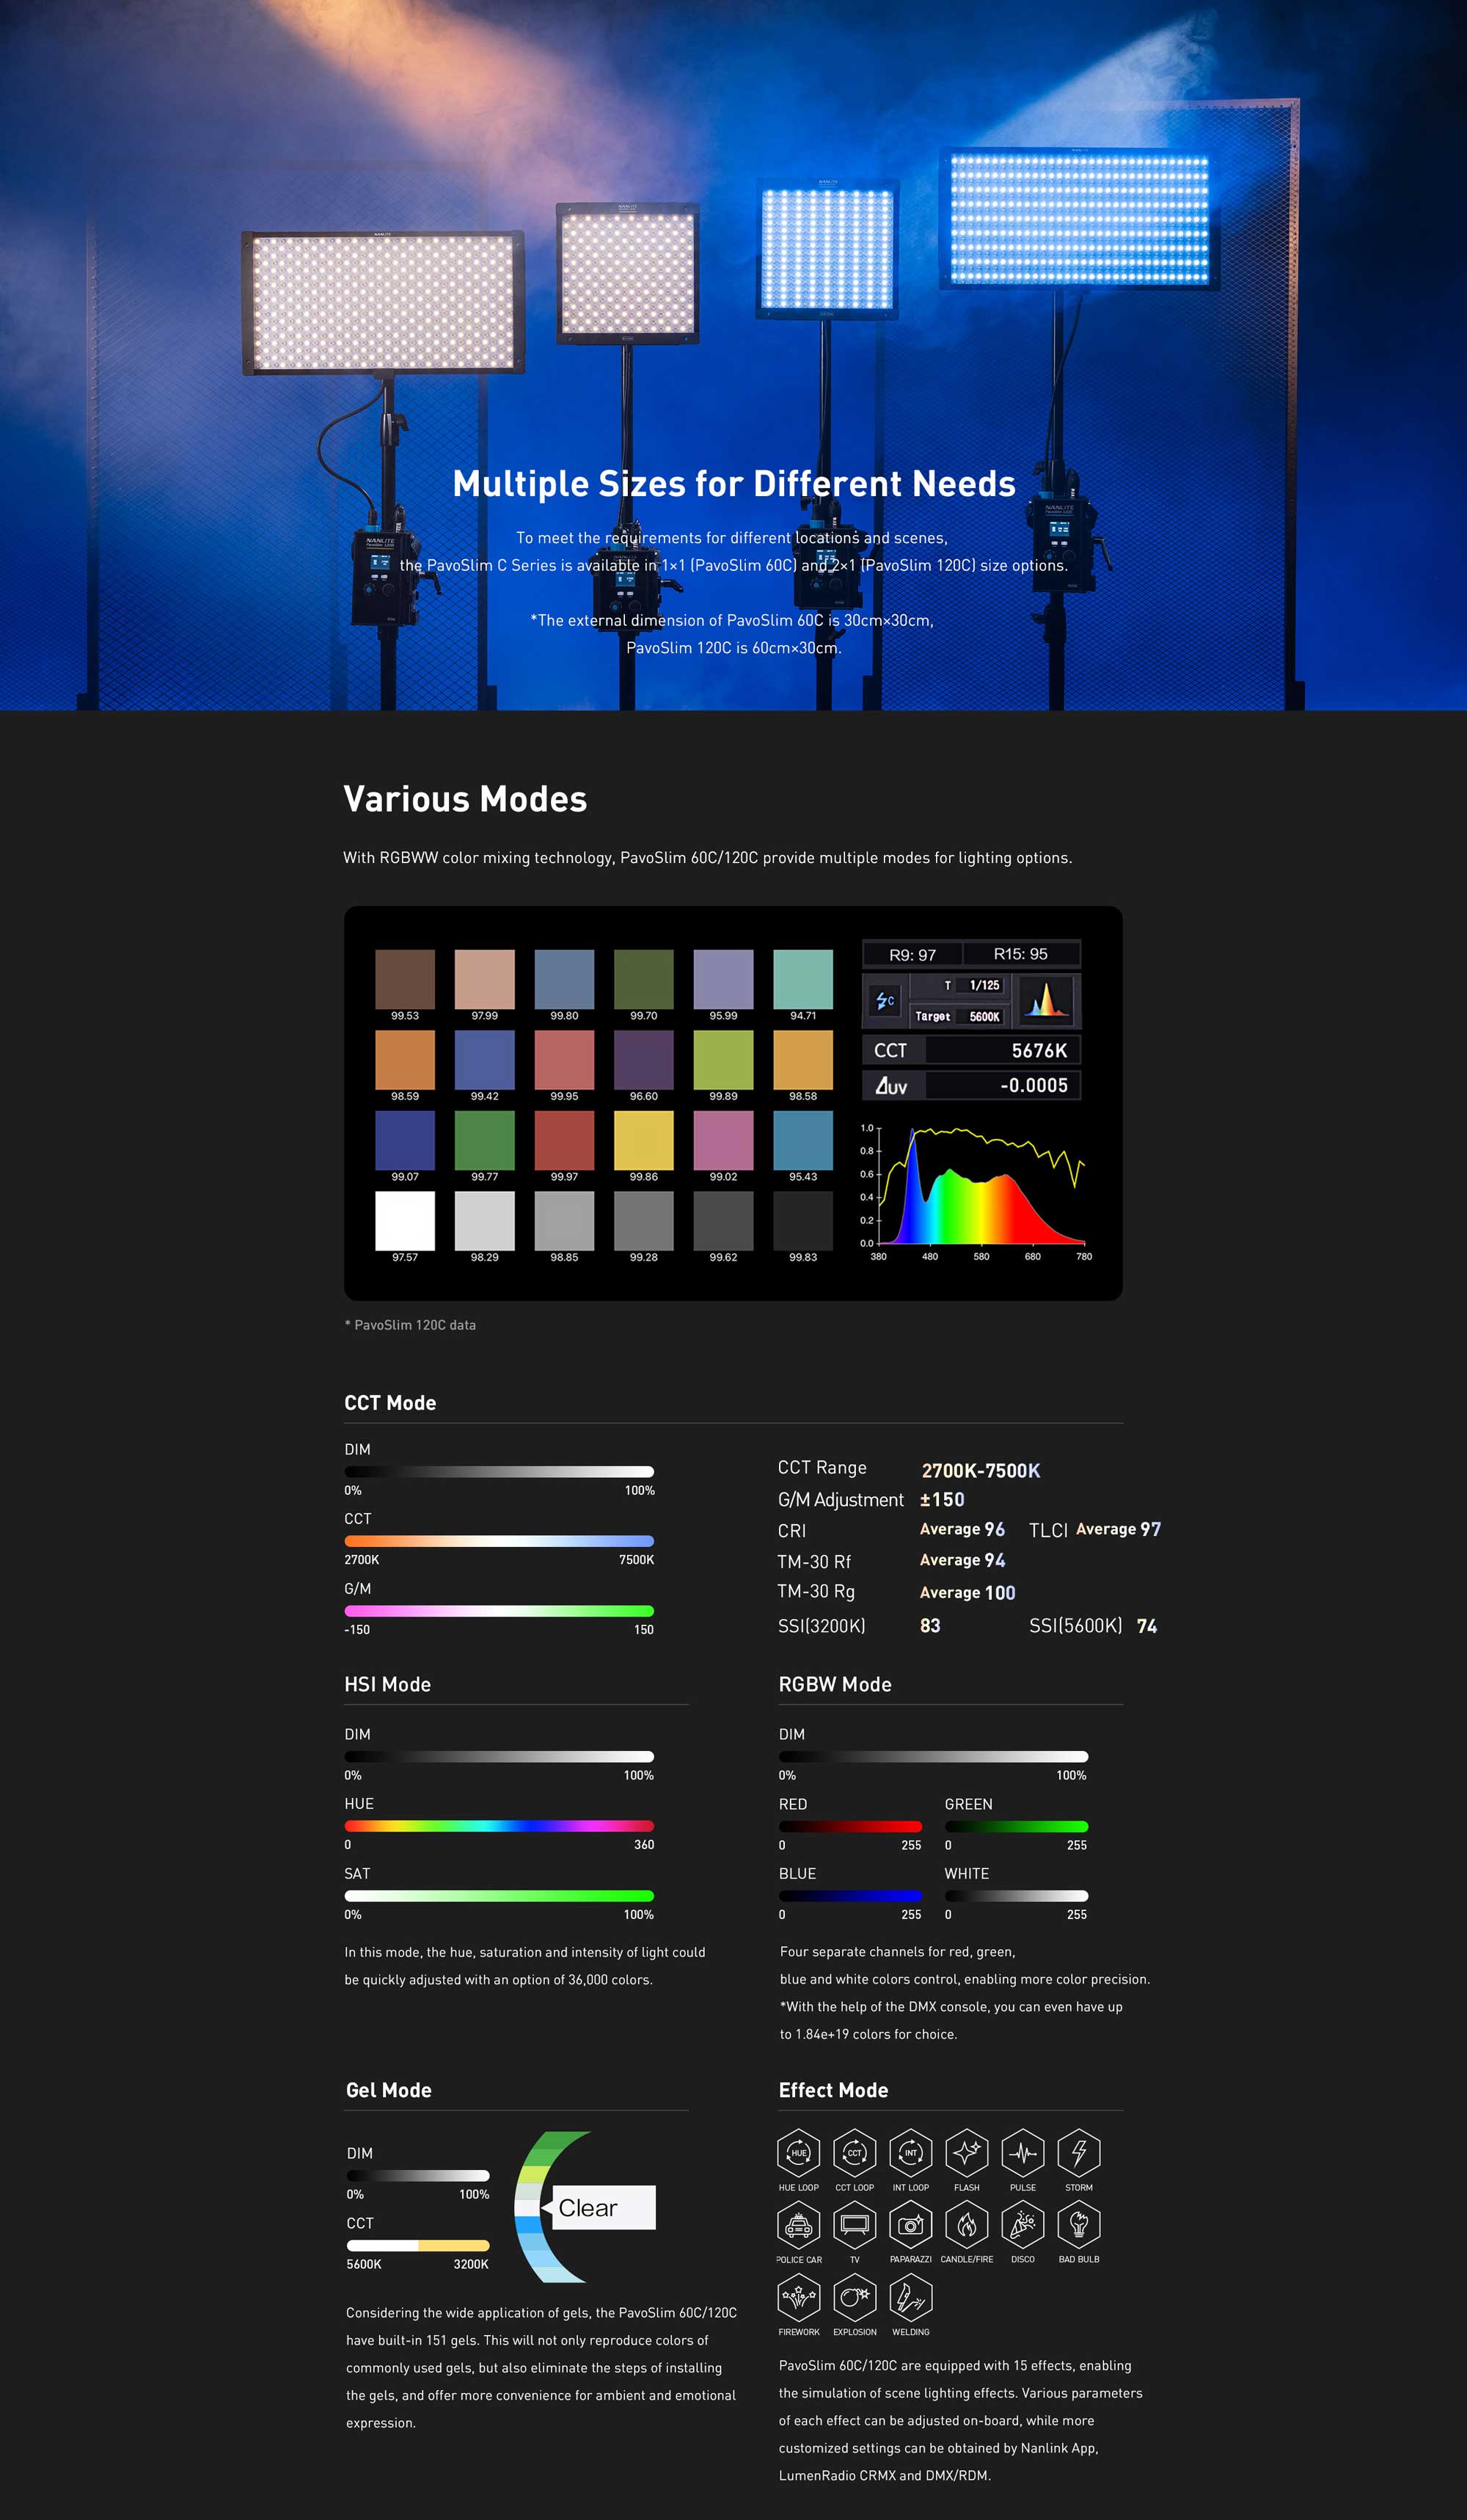Select the BAD BULB effect icon

tap(1078, 2225)
